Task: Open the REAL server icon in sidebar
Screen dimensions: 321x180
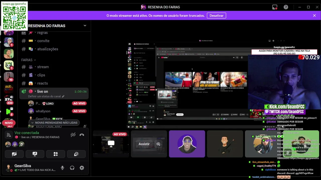Action: click(x=9, y=88)
